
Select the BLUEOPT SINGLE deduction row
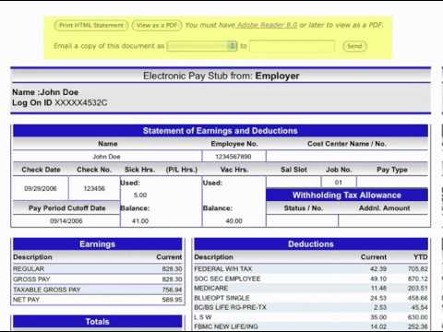[311, 298]
